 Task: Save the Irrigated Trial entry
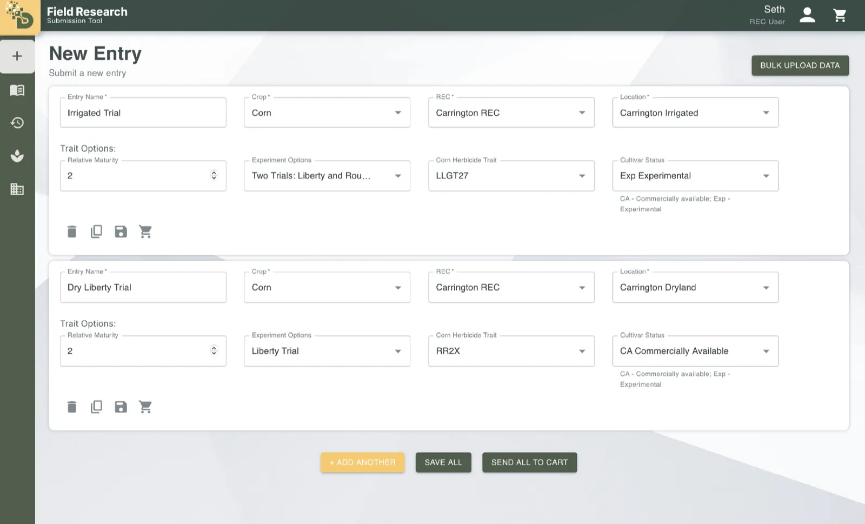(x=121, y=231)
